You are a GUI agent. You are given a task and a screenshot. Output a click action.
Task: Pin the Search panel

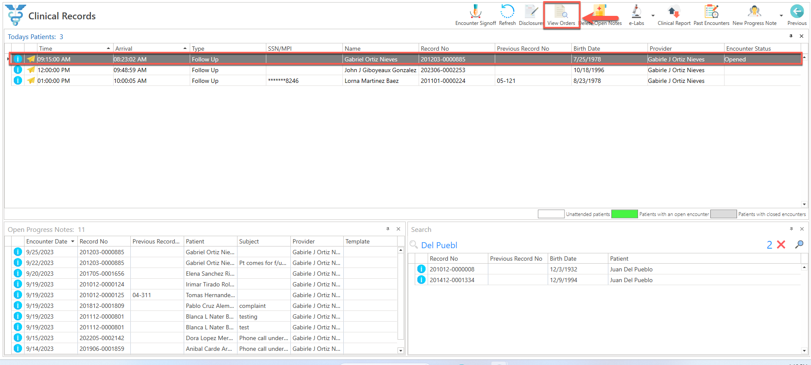coord(791,229)
